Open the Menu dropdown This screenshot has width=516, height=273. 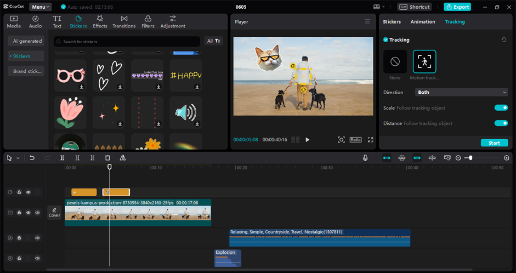tap(40, 7)
